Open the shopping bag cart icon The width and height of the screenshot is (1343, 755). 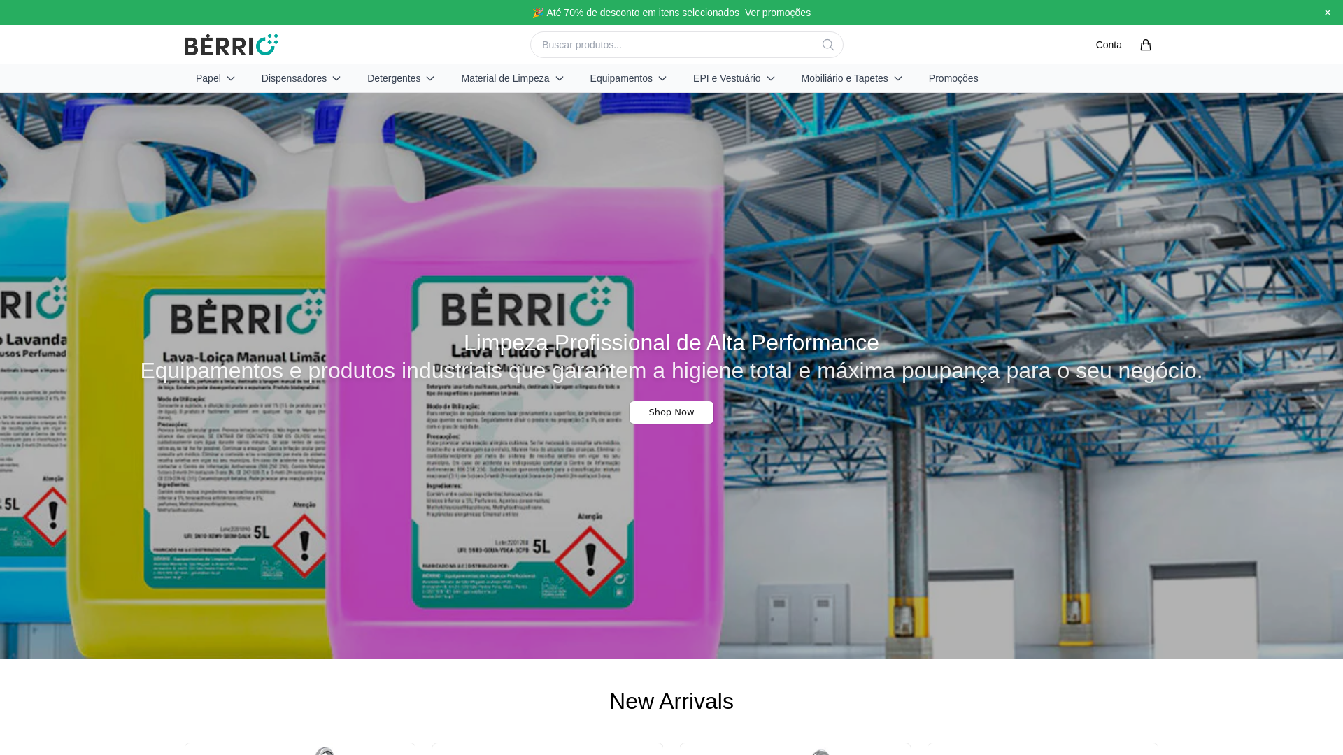click(1146, 45)
